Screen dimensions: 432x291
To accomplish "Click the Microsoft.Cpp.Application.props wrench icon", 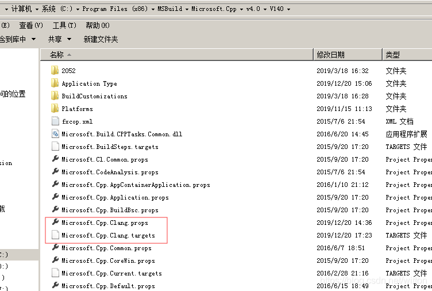I will point(55,197).
